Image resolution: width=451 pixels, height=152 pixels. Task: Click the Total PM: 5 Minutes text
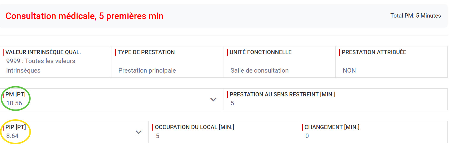point(416,16)
